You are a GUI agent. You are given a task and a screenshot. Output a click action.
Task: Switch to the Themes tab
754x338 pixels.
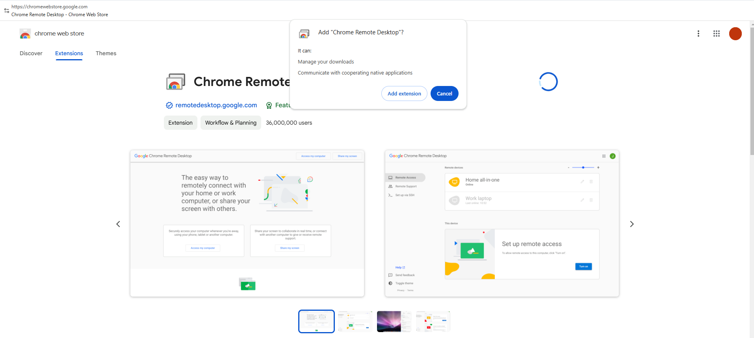[106, 53]
